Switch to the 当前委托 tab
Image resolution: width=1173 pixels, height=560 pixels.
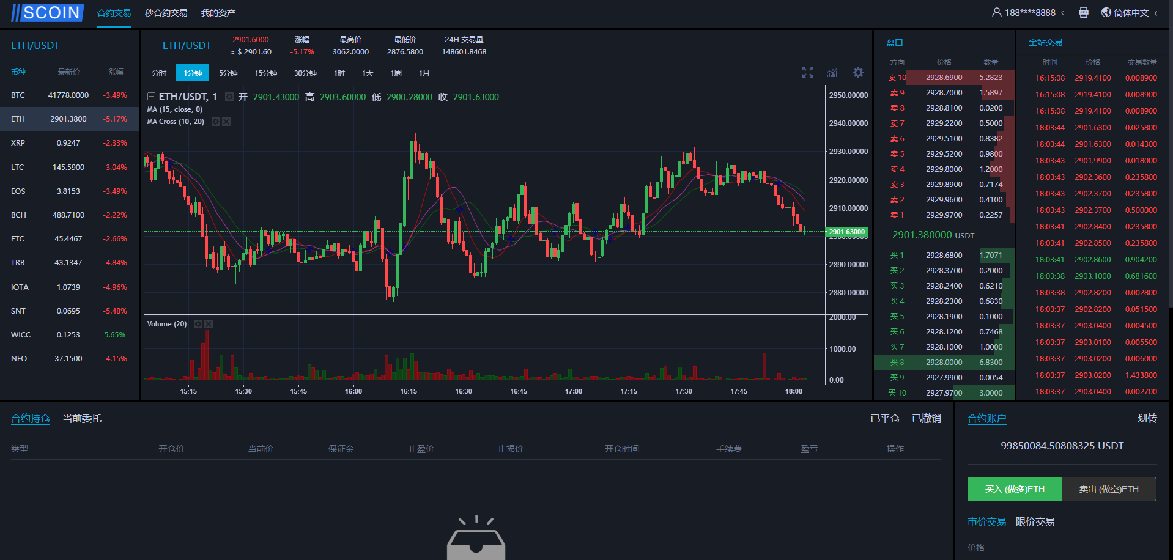(82, 419)
